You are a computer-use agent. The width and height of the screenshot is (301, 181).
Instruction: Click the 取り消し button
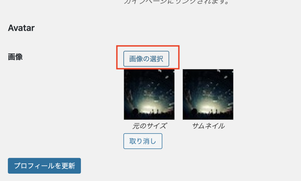(143, 141)
